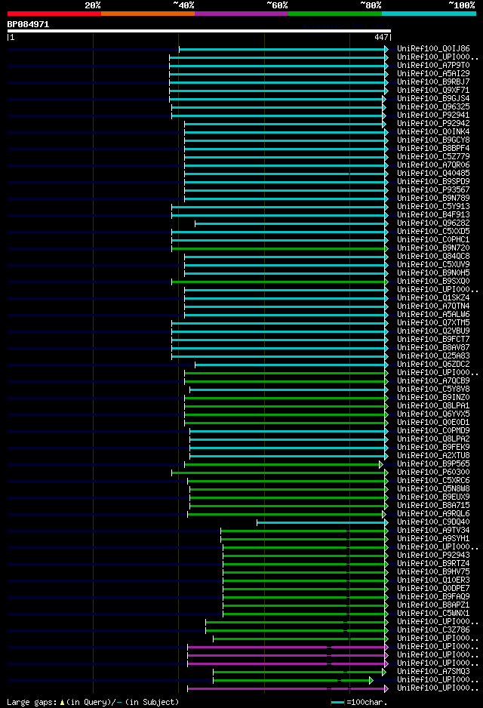Click the UniRef100_C5Y8V8 label

433,389
